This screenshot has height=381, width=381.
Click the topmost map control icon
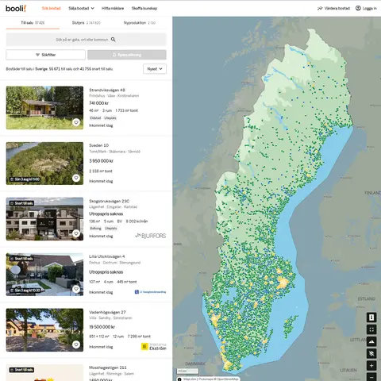371,317
